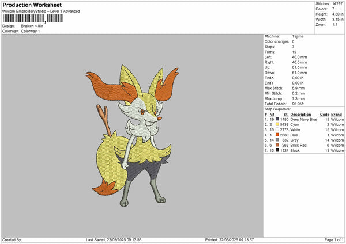Click the design name 'Braixen 4,8in'
Image resolution: width=346 pixels, height=244 pixels.
tap(32, 26)
